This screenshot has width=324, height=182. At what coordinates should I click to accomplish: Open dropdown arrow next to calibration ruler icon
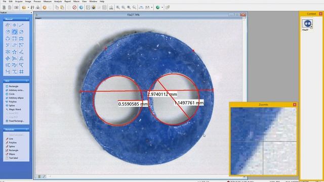(x=152, y=8)
